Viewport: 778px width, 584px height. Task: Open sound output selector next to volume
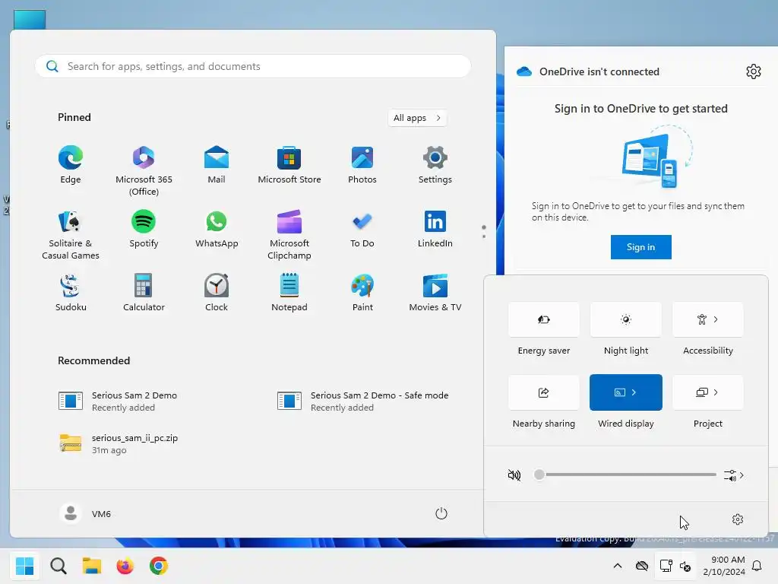[x=733, y=475]
